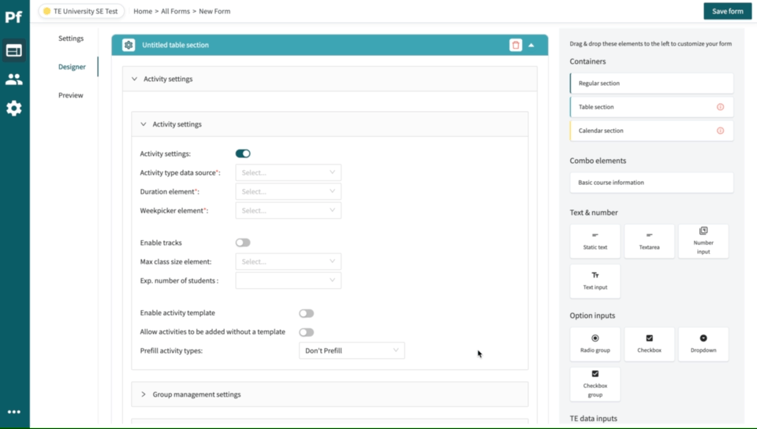Open the three-dots more menu in sidebar
This screenshot has height=429, width=757.
pos(14,412)
